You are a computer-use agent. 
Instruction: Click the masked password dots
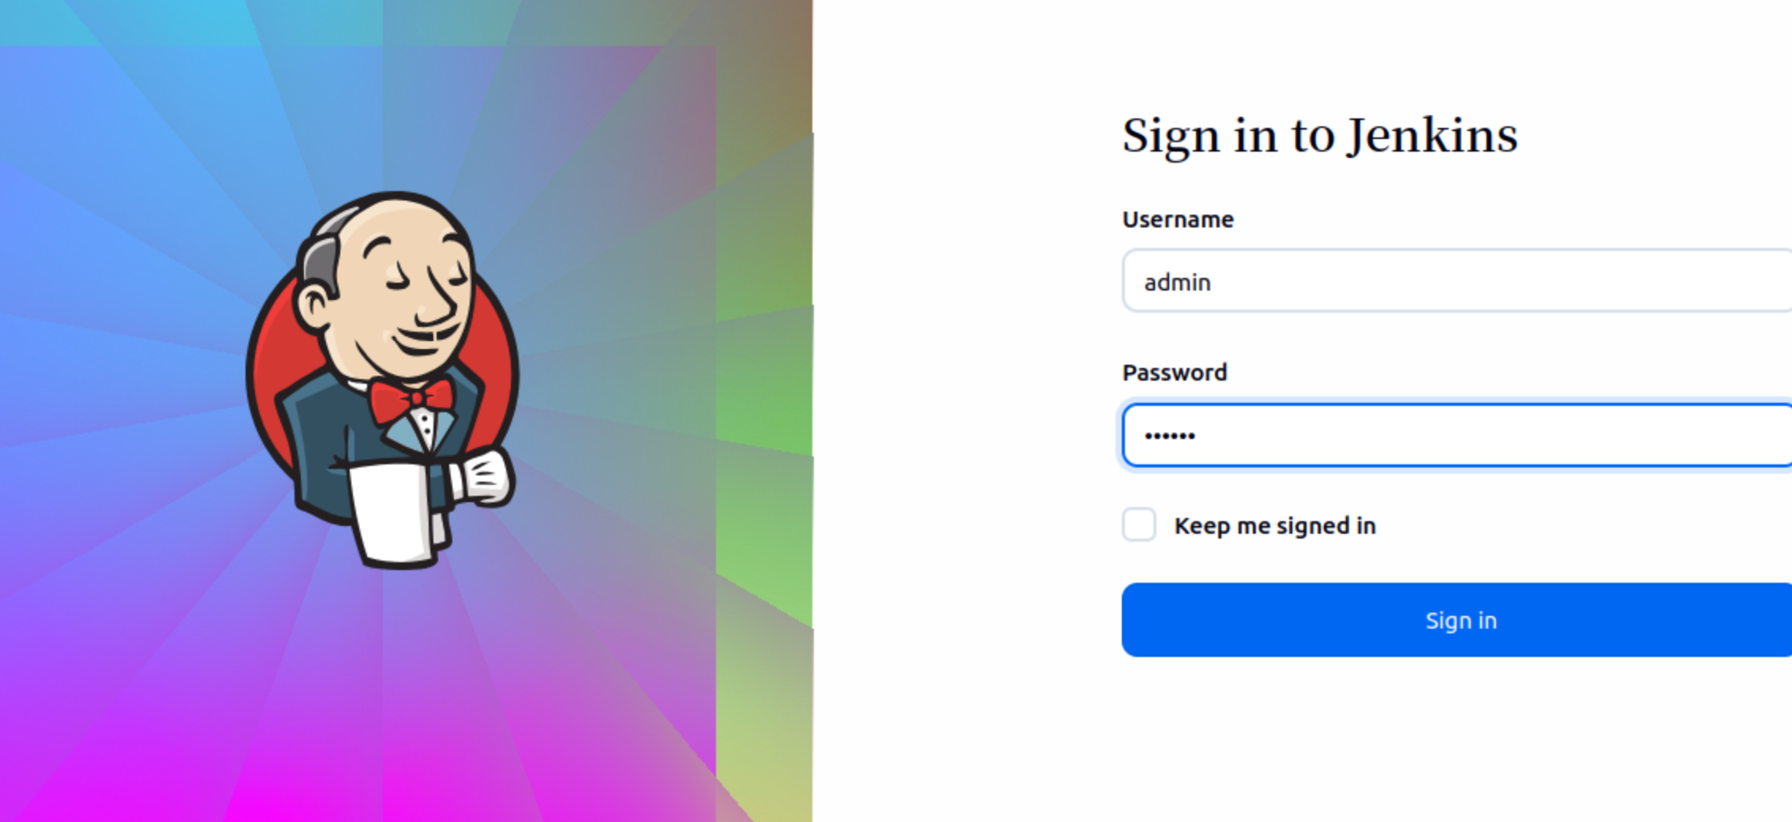click(1170, 436)
